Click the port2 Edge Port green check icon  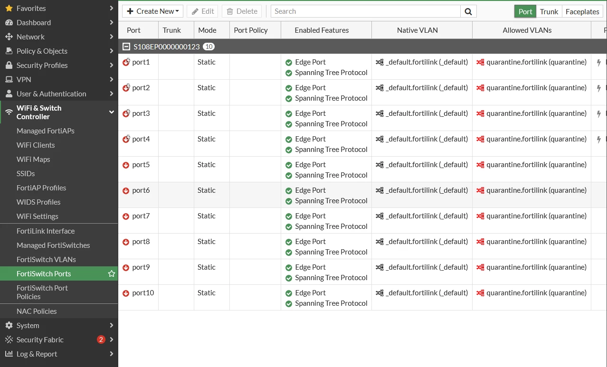click(x=289, y=88)
